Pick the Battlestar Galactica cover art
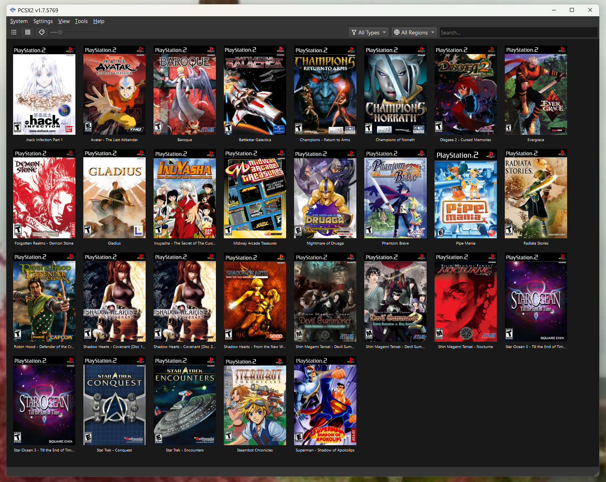606x482 pixels. click(255, 90)
